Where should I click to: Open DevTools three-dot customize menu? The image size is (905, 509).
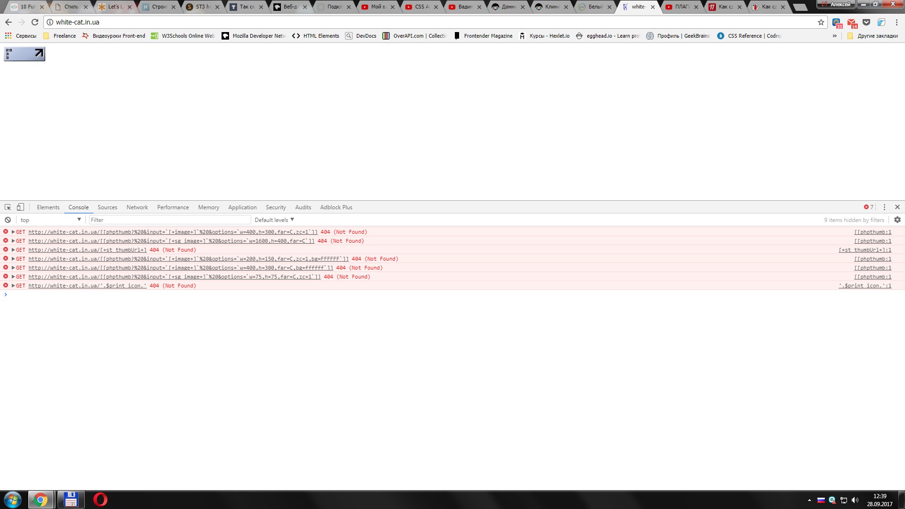click(x=884, y=207)
